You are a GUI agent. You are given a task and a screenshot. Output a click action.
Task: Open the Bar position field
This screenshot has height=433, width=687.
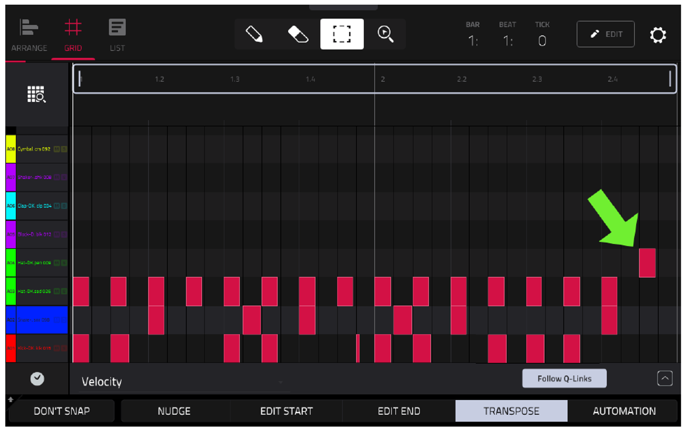point(473,35)
